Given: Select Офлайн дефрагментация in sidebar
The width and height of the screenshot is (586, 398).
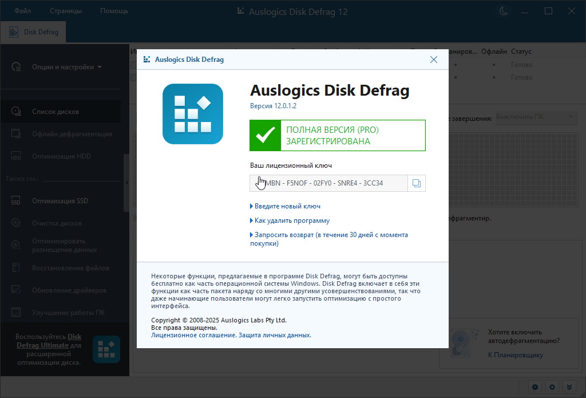Looking at the screenshot, I should coord(61,134).
